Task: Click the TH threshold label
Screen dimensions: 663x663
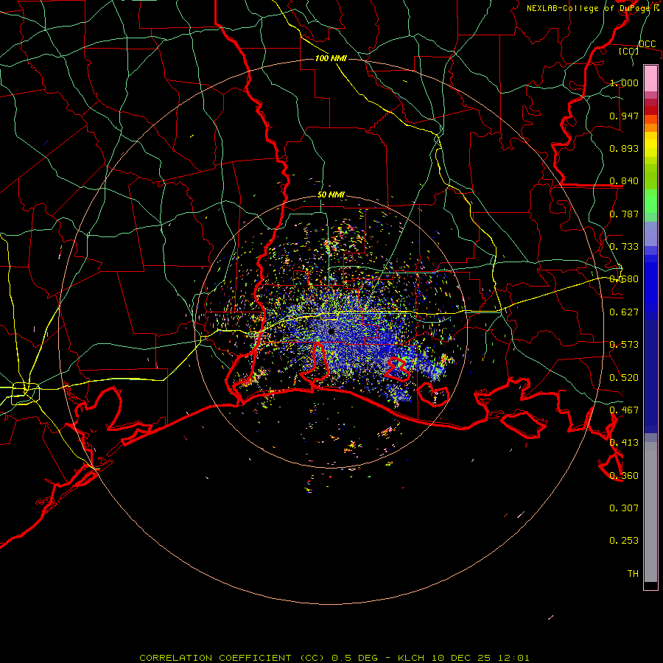Action: click(x=633, y=574)
